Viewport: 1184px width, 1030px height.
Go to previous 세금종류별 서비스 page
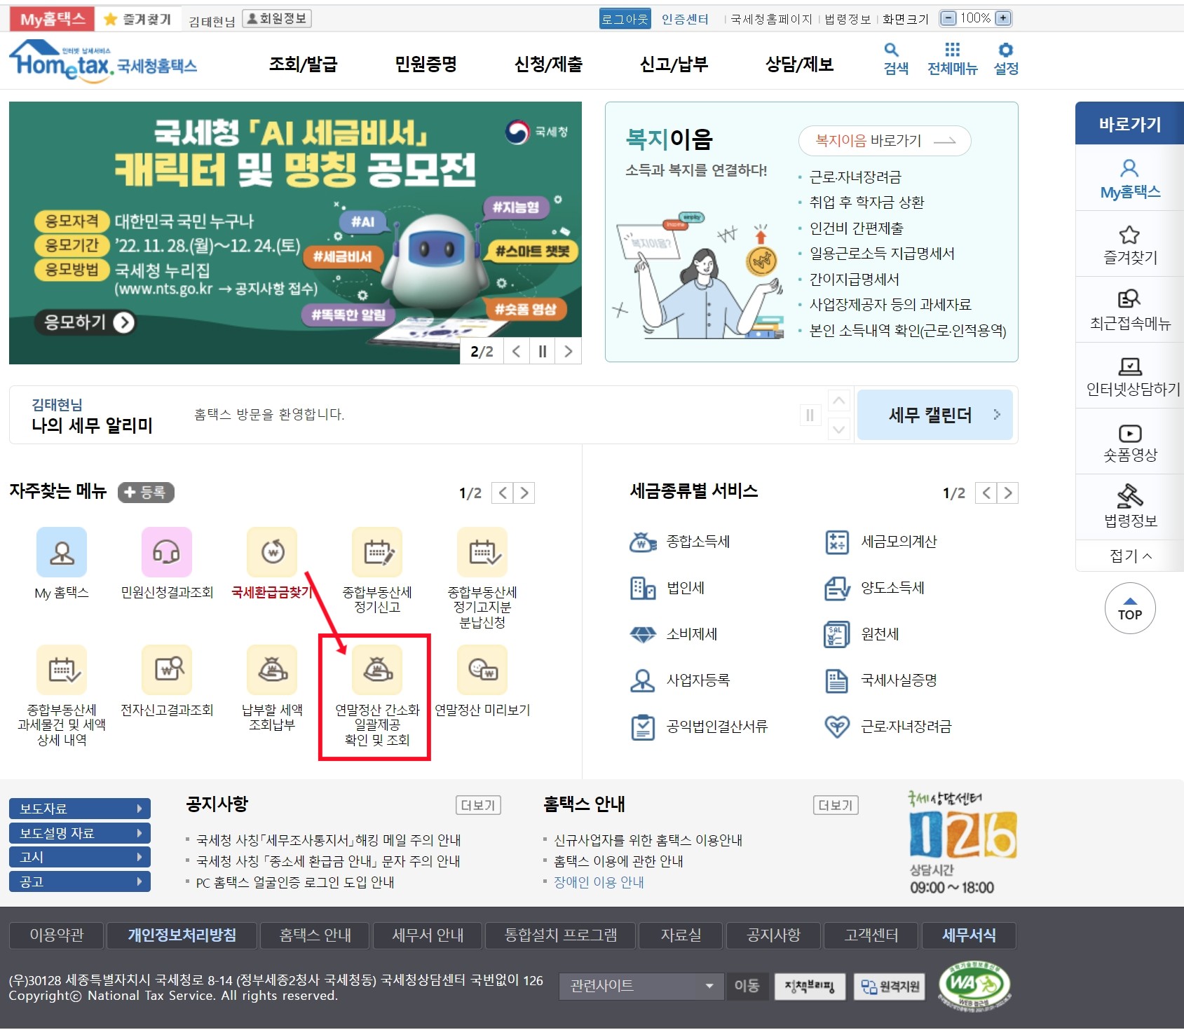click(x=986, y=493)
